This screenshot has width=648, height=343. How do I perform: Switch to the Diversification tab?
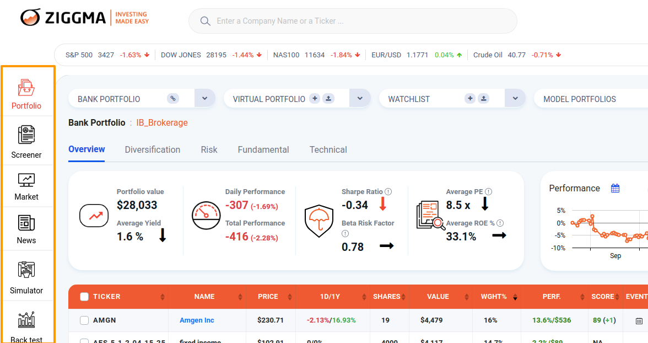153,150
